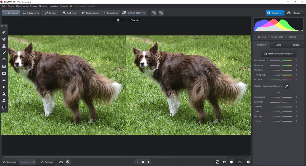
Task: Select the healing brush (bandage) tool
Action: [4, 39]
